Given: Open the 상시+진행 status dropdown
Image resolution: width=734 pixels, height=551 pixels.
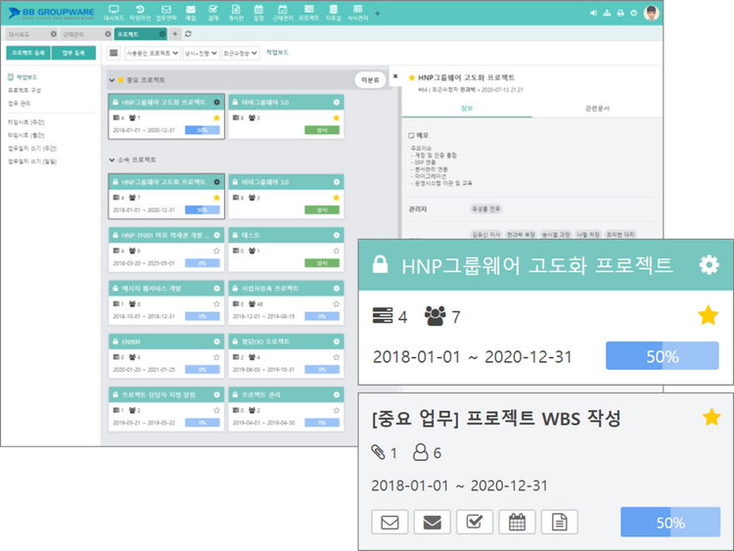Looking at the screenshot, I should click(201, 53).
